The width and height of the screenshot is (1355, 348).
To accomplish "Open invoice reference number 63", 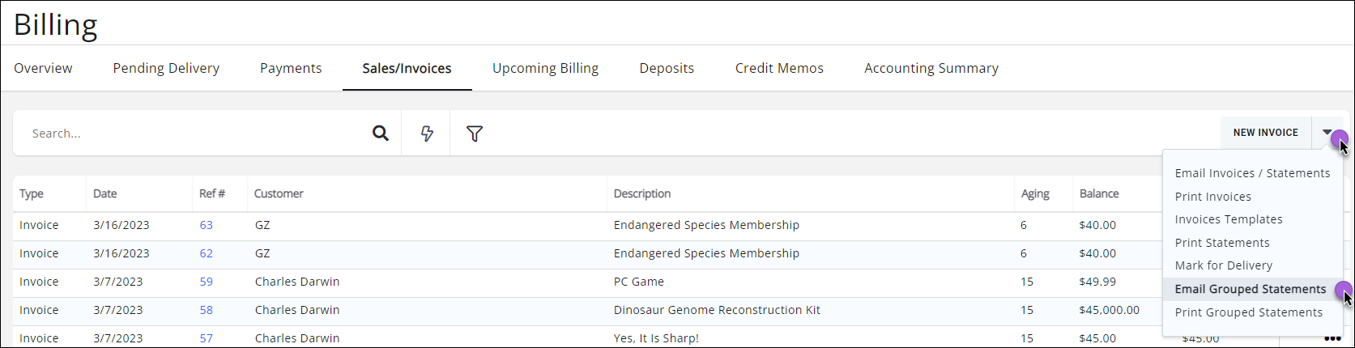I will click(207, 225).
